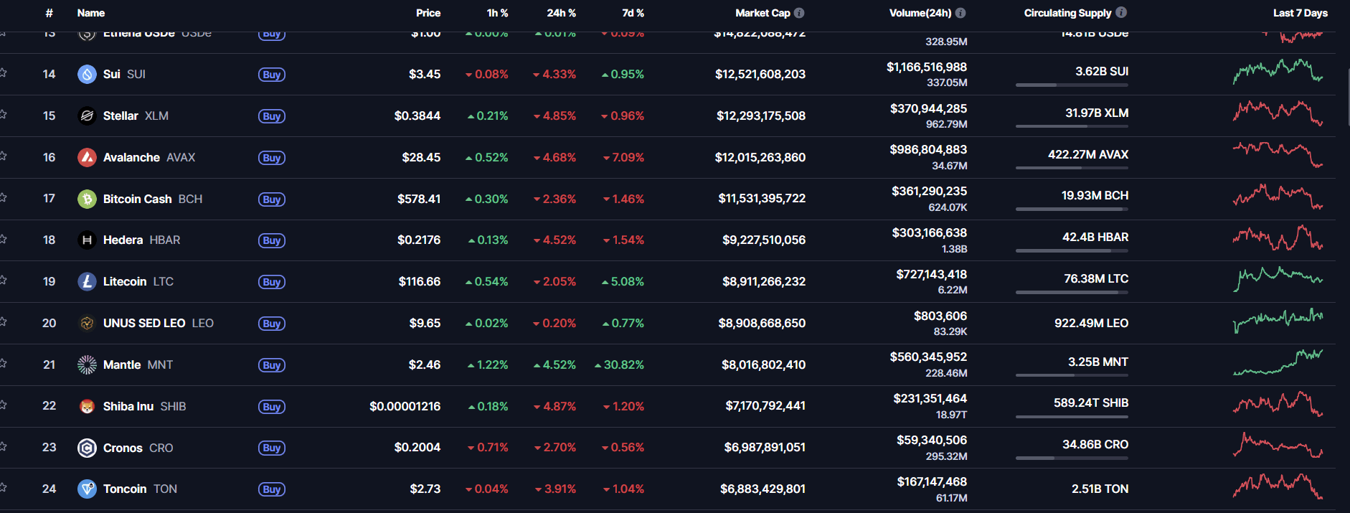Open Mantle's last 7 days sparkline chart
This screenshot has height=513, width=1350.
tap(1278, 363)
